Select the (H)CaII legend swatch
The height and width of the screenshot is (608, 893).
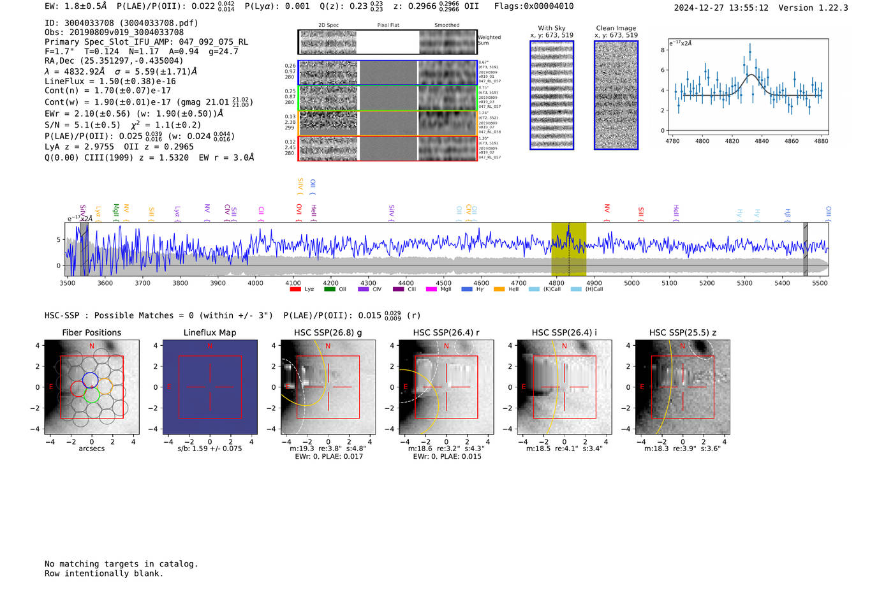pyautogui.click(x=576, y=290)
